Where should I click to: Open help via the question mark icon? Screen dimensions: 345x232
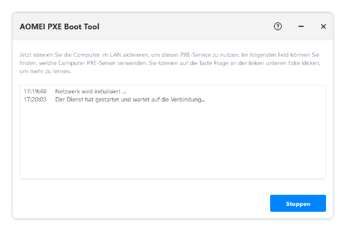click(x=278, y=26)
